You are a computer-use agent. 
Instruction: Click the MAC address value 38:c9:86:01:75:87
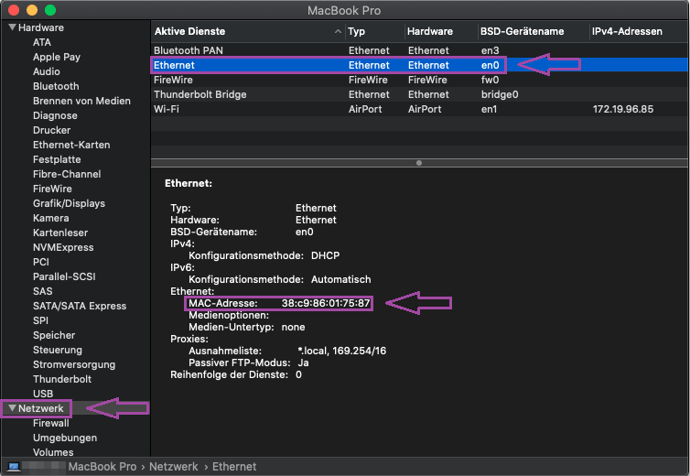point(326,303)
